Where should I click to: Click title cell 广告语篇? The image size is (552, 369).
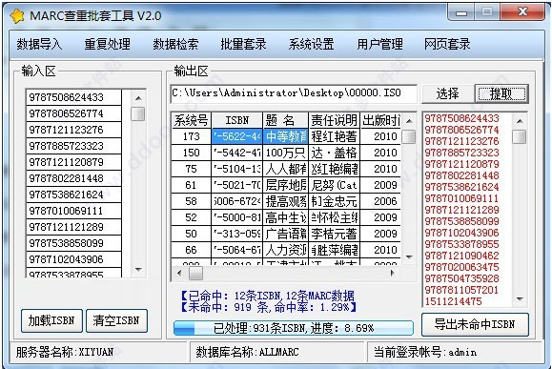coord(285,234)
